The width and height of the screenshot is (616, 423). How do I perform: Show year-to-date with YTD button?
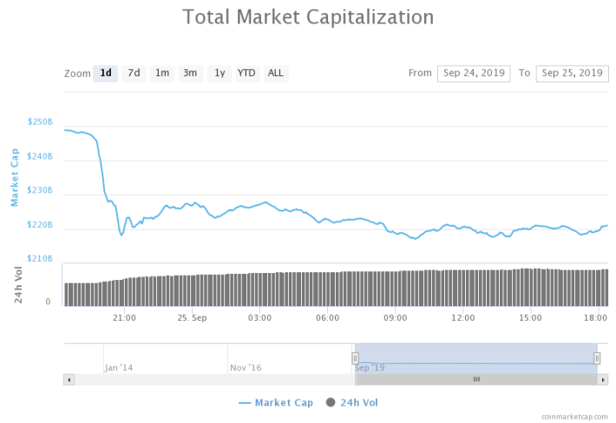(x=247, y=74)
